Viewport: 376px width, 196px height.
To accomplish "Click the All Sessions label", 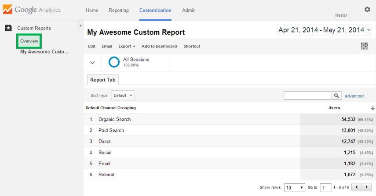I will click(x=136, y=59).
